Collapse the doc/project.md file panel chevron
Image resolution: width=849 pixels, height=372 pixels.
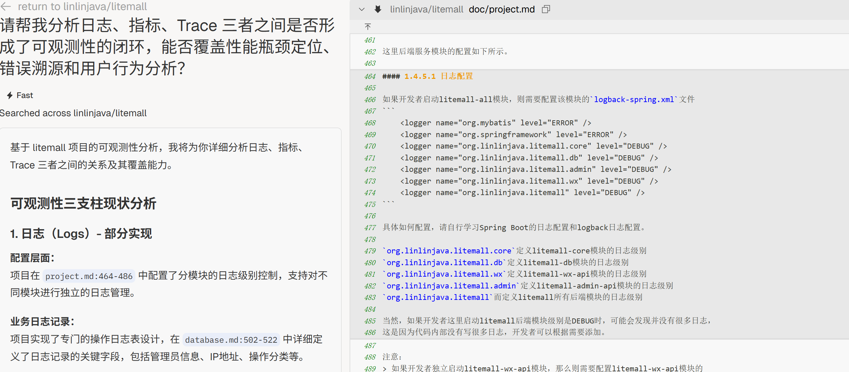tap(362, 9)
